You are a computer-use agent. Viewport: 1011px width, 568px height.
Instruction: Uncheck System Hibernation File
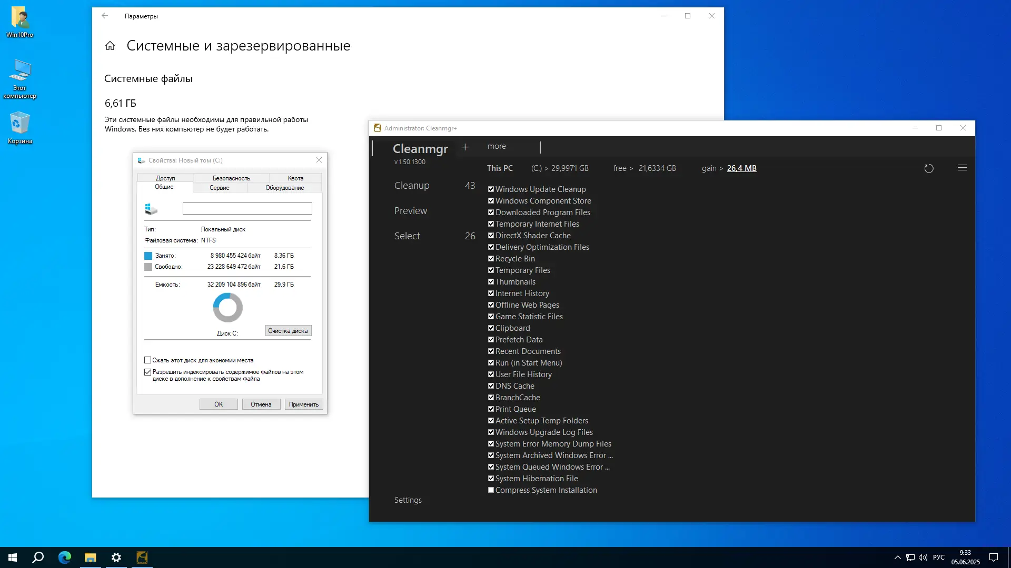tap(491, 479)
